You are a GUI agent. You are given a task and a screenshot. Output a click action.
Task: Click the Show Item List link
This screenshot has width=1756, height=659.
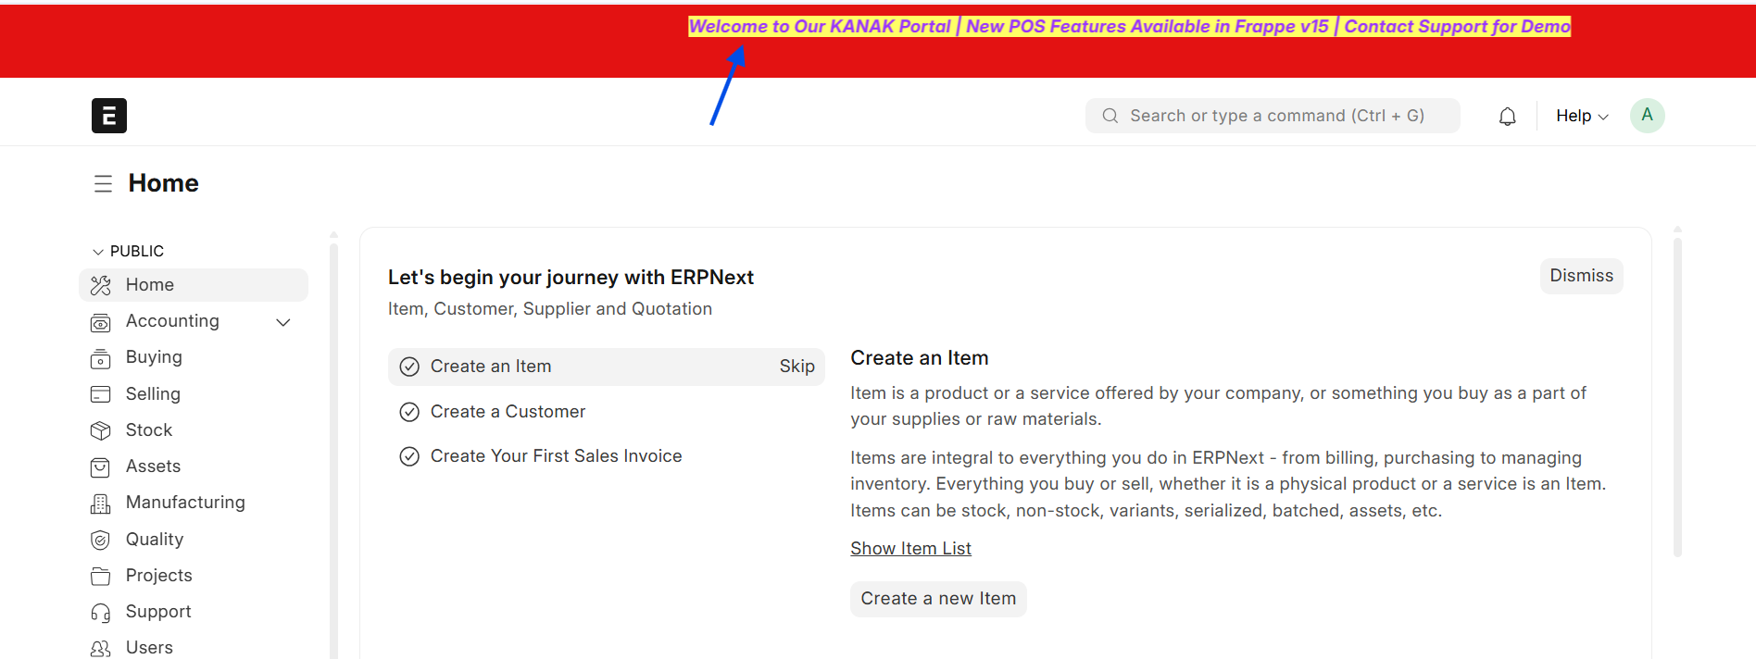coord(910,548)
